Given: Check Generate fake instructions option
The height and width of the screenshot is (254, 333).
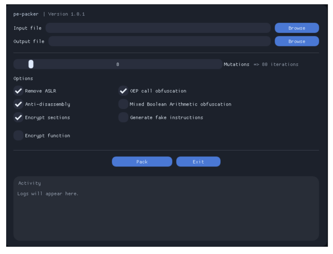Looking at the screenshot, I should pos(123,118).
